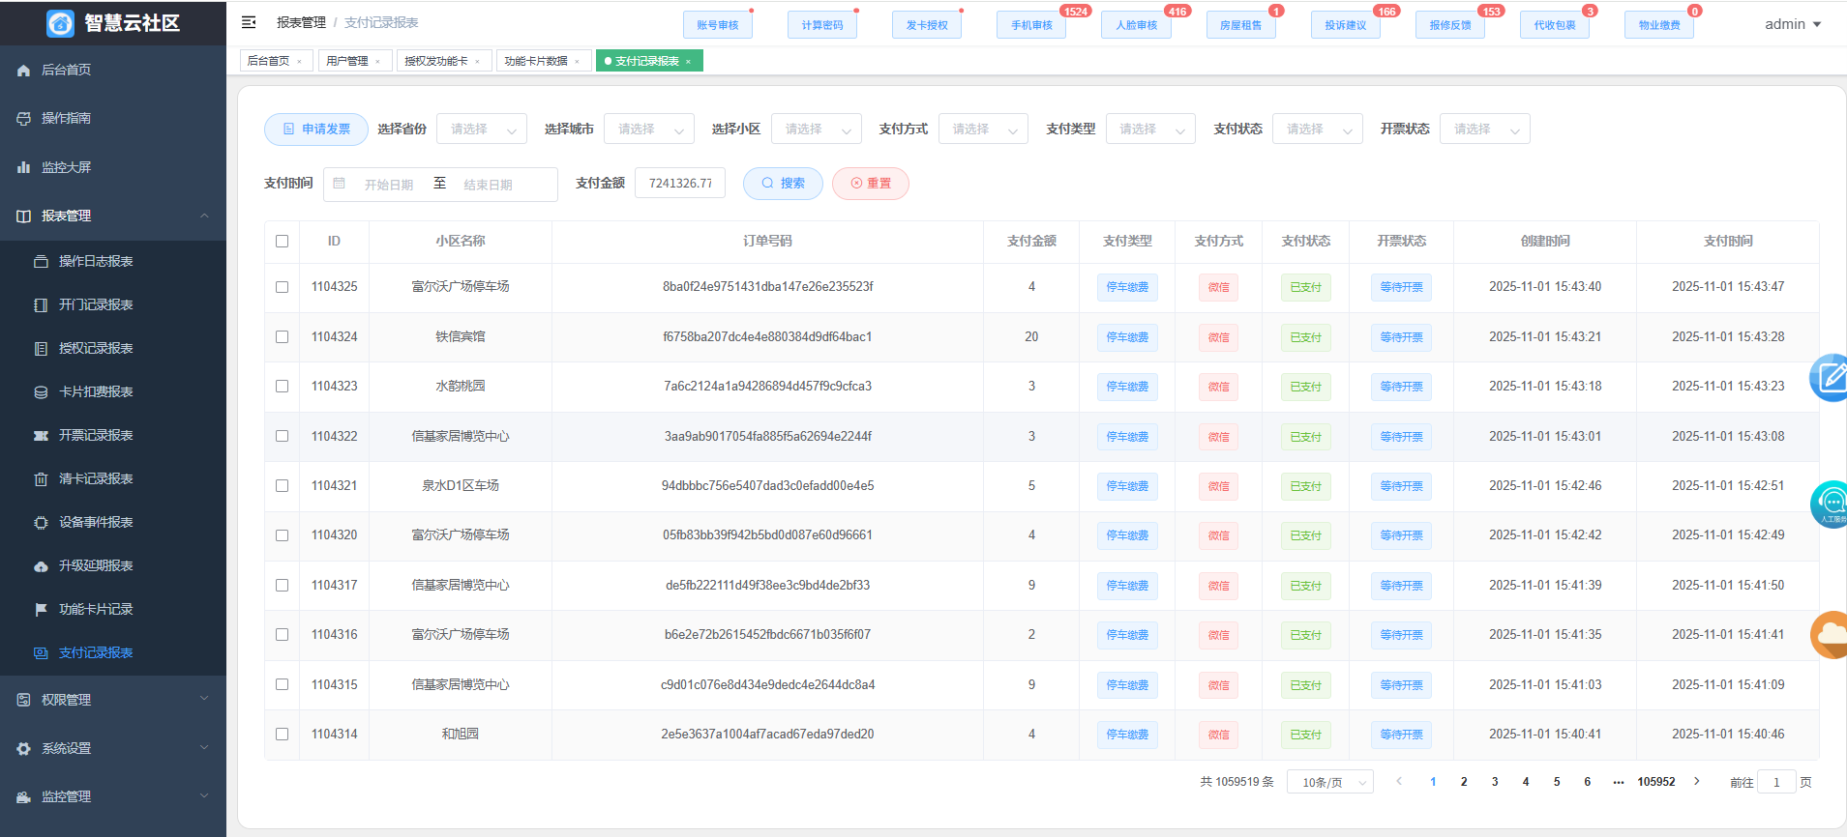Expand the 支付方式 dropdown
Viewport: 1847px width, 837px height.
[982, 130]
